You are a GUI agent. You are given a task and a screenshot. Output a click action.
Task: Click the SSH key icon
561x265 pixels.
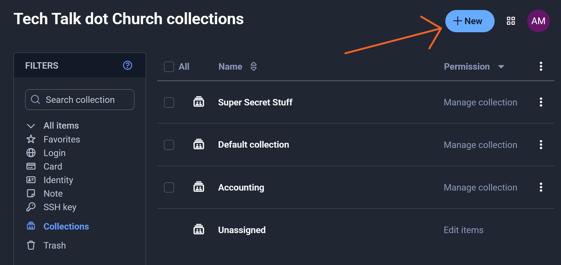coord(31,207)
